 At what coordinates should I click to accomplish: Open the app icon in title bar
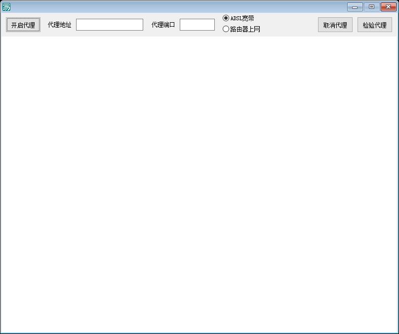click(x=6, y=7)
